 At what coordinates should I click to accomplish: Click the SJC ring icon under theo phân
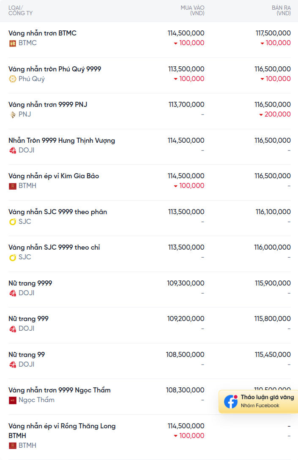[x=12, y=222]
